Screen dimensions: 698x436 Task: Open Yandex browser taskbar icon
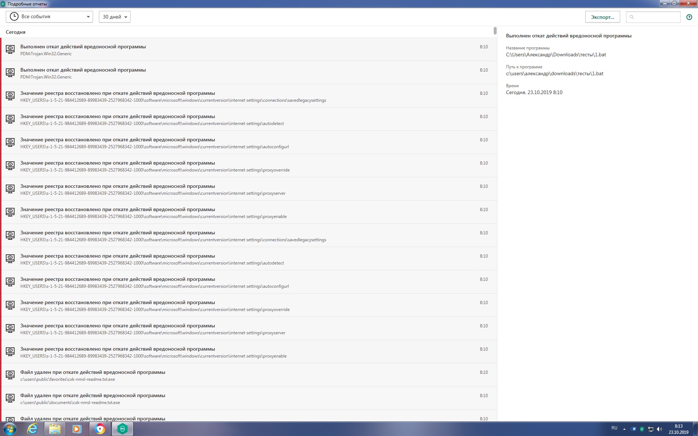[100, 429]
